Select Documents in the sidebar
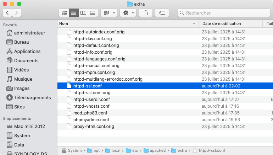Screen dimensions: 273x155 click(26, 60)
